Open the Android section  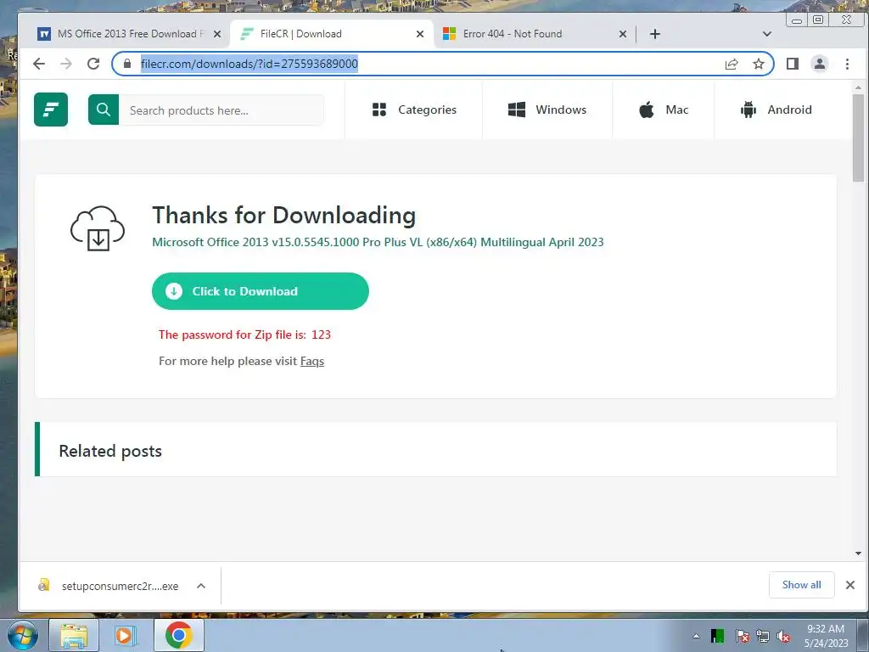(776, 110)
